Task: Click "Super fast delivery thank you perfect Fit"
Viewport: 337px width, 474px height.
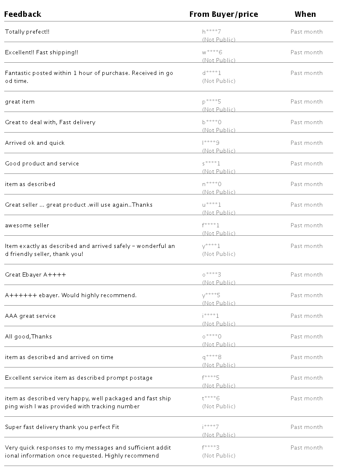Action: (62, 427)
